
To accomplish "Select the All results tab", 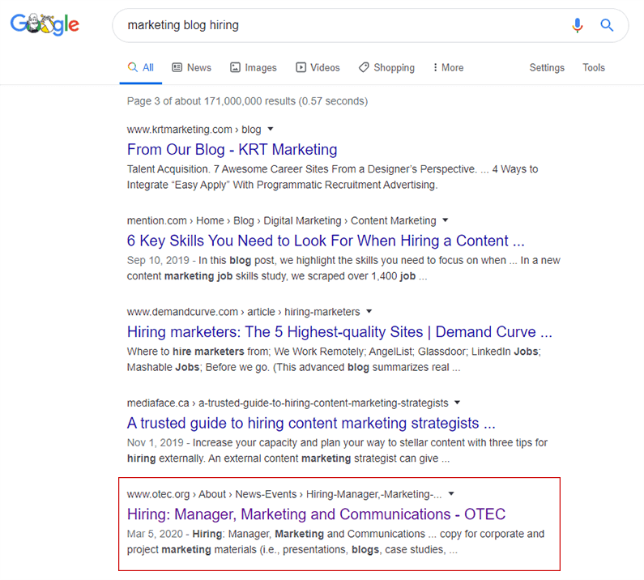I will click(140, 67).
